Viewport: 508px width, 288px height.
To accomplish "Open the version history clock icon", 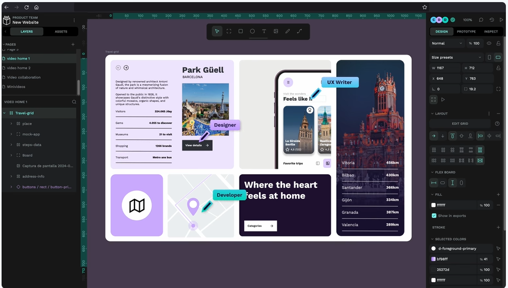I will click(x=492, y=20).
